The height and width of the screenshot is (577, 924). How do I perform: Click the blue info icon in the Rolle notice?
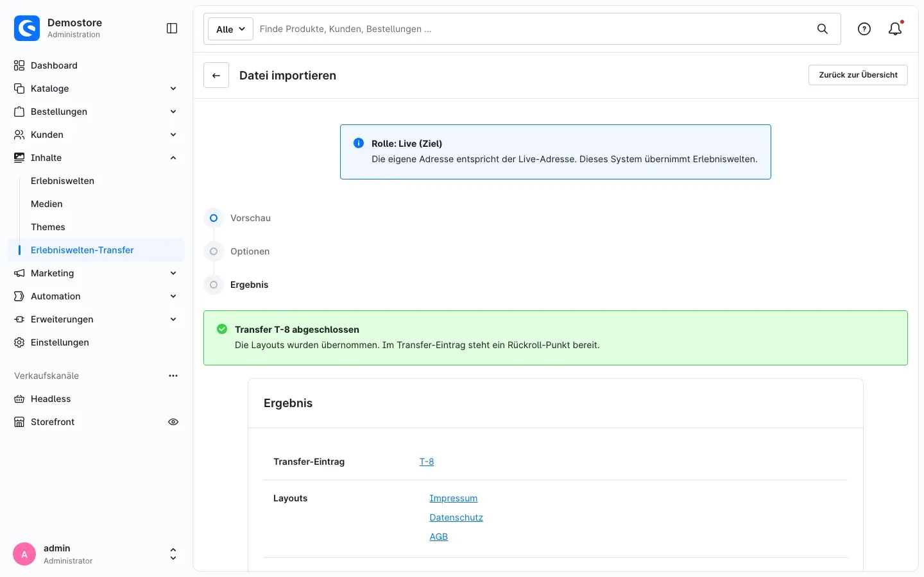coord(359,143)
